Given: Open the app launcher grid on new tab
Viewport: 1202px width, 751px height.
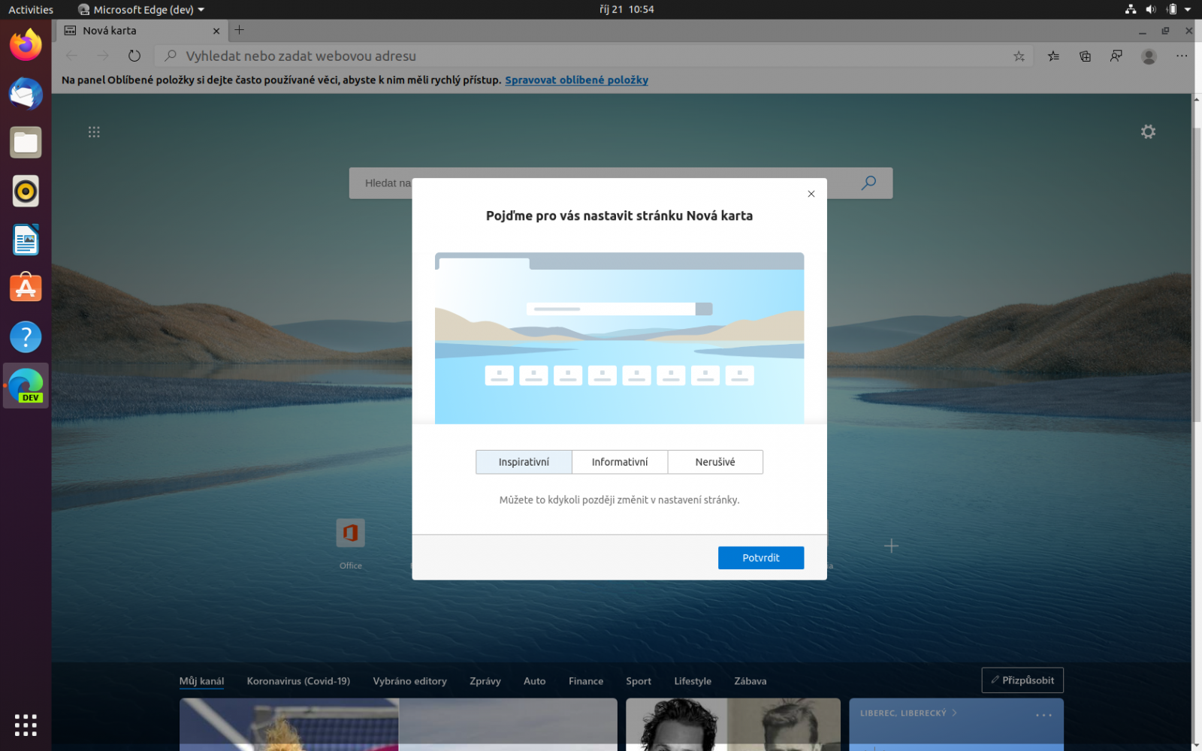Looking at the screenshot, I should pos(94,131).
